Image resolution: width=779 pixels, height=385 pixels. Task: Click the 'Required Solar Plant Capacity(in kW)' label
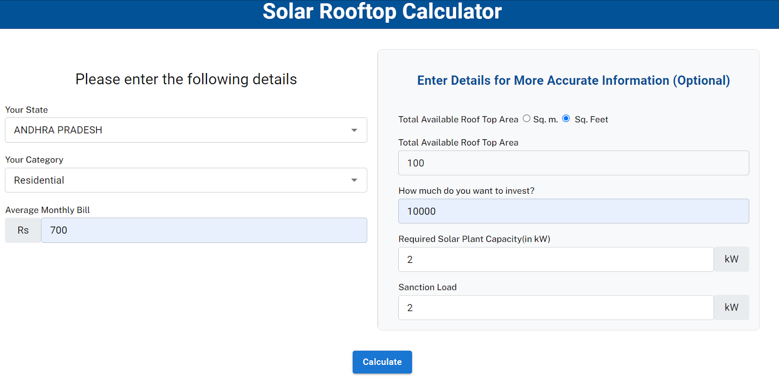coord(474,239)
